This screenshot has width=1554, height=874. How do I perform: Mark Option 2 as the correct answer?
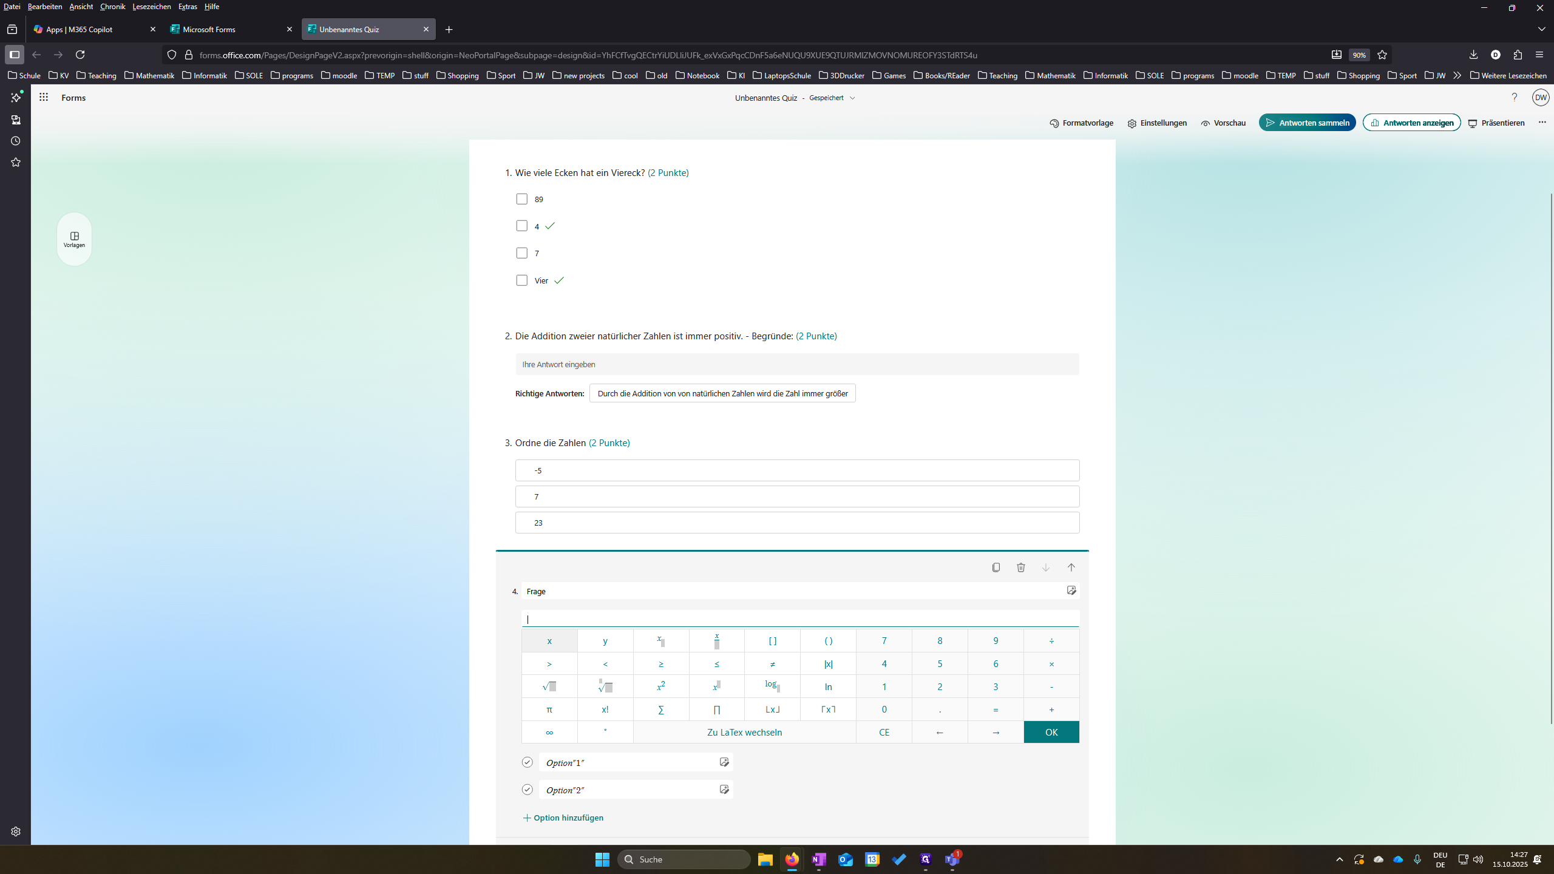(x=527, y=790)
